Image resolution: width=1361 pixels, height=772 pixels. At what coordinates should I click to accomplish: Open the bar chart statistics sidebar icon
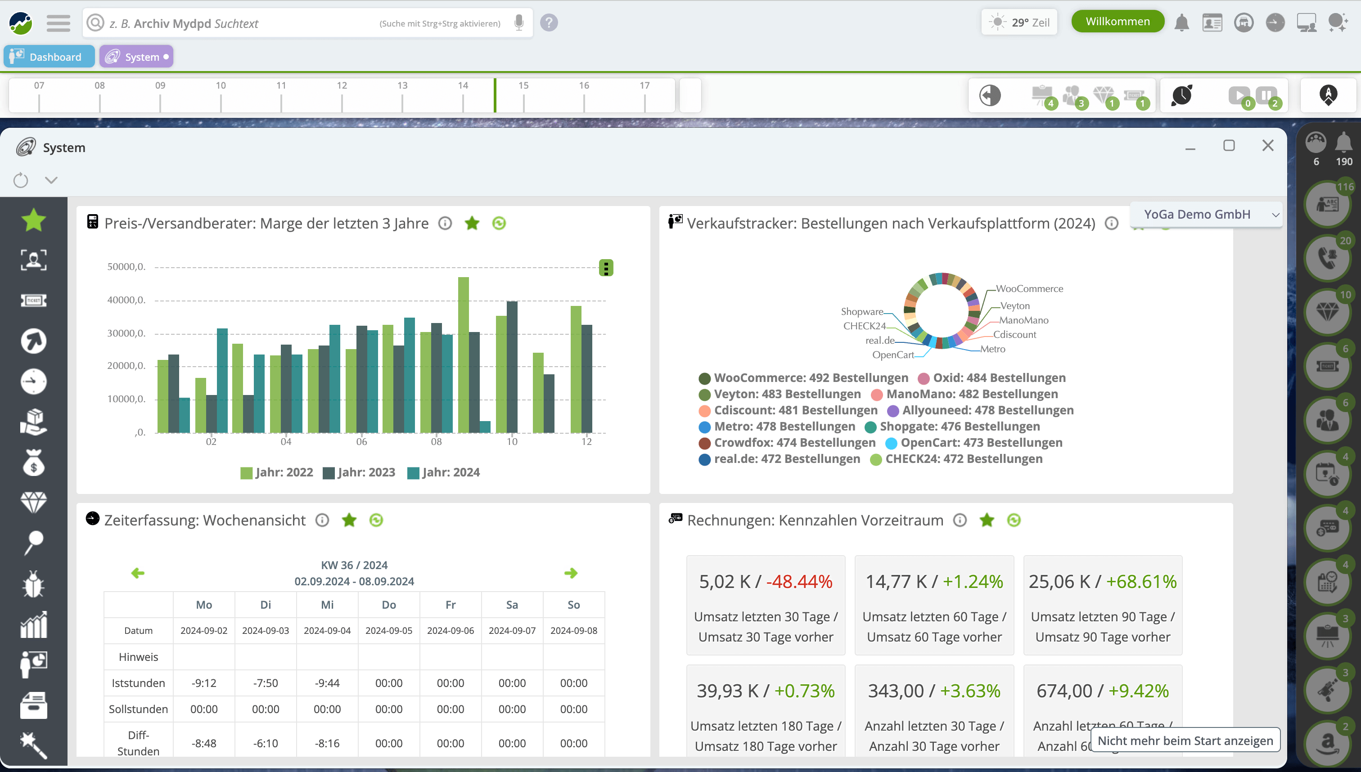coord(33,624)
